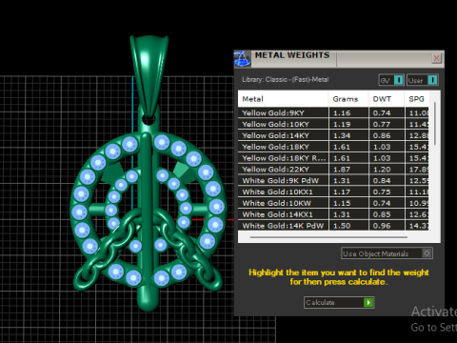This screenshot has height=343, width=457.
Task: Select the White Gold:9K PdW row
Action: 333,181
